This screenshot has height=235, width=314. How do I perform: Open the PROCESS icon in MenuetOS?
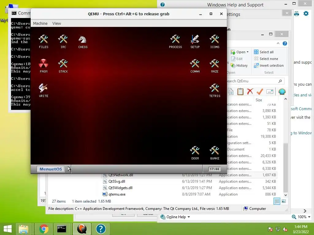(x=175, y=42)
